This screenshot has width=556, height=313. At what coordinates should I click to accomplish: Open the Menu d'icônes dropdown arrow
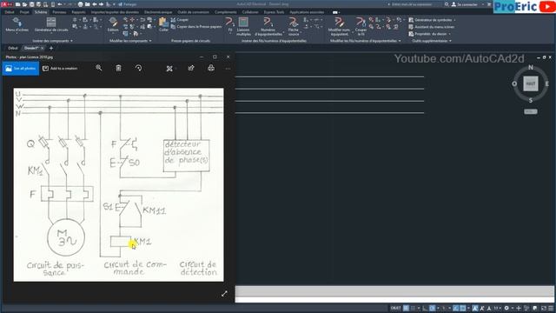17,34
